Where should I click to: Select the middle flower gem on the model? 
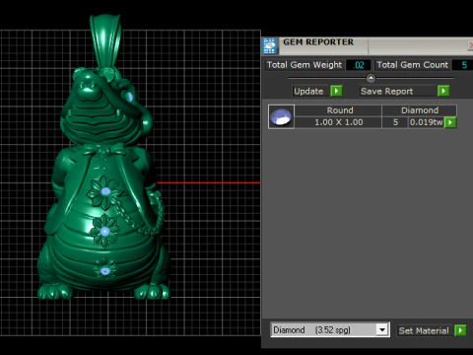click(x=104, y=232)
